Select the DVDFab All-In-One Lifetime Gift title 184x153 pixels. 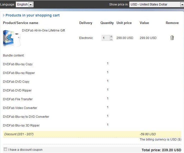pos(43,30)
